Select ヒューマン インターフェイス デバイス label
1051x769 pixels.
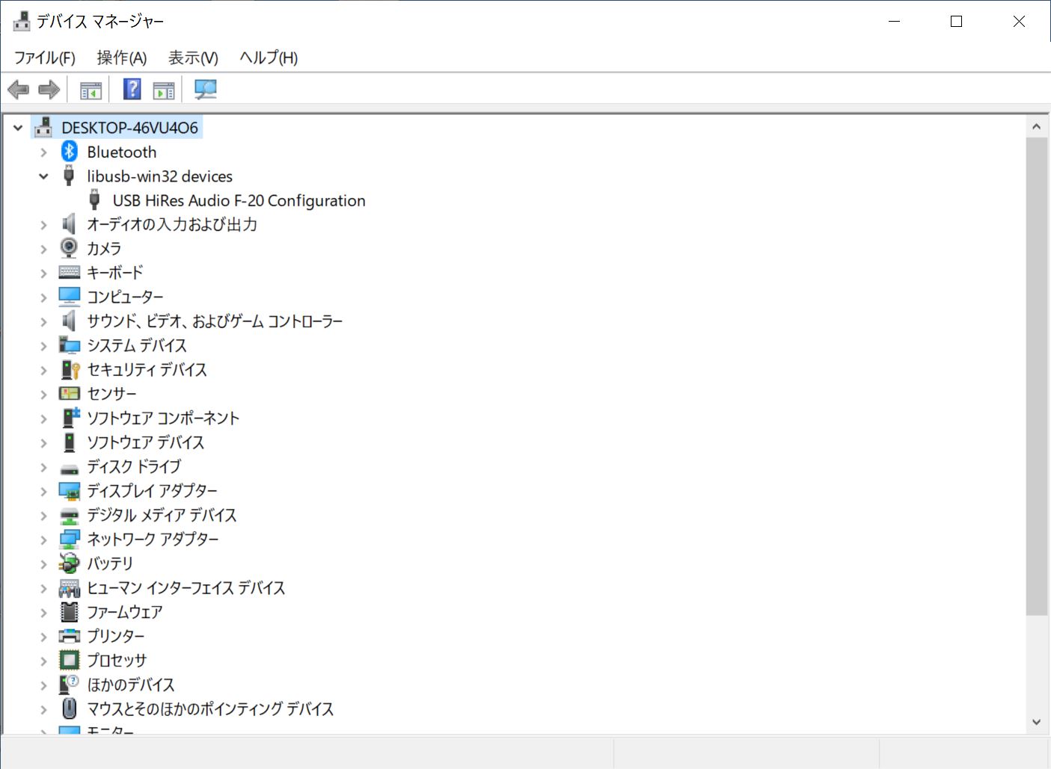(x=186, y=587)
